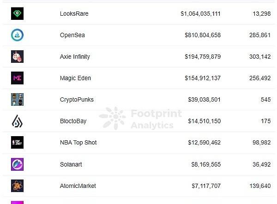Click the Solanart purple icon

(x=17, y=164)
